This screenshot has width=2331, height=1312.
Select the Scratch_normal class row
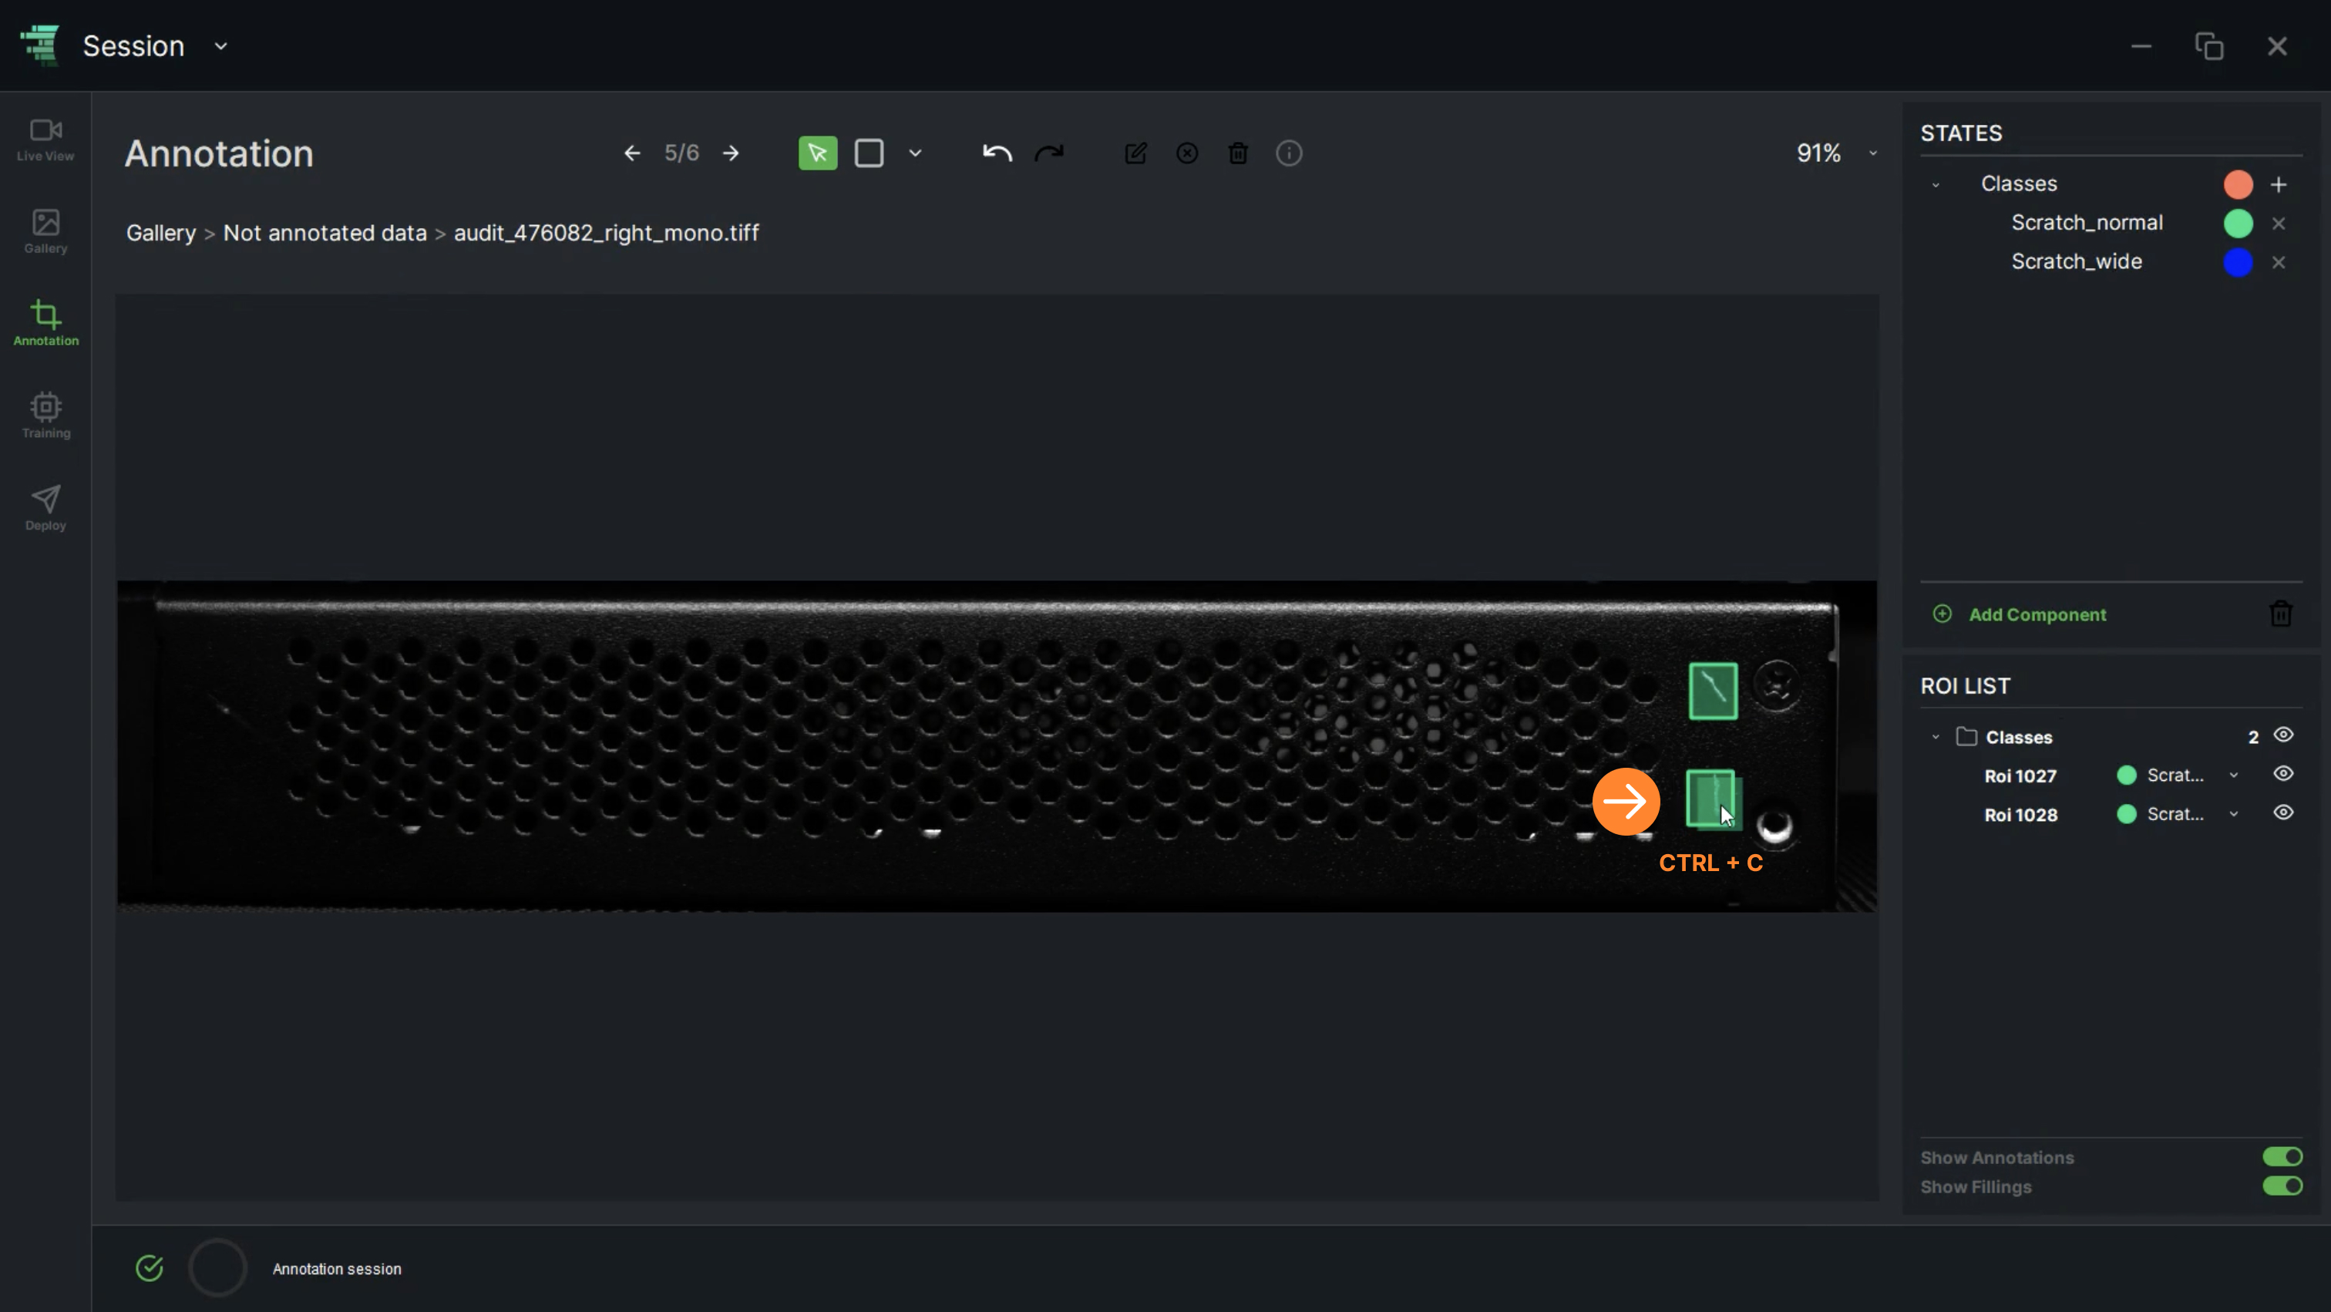2087,224
